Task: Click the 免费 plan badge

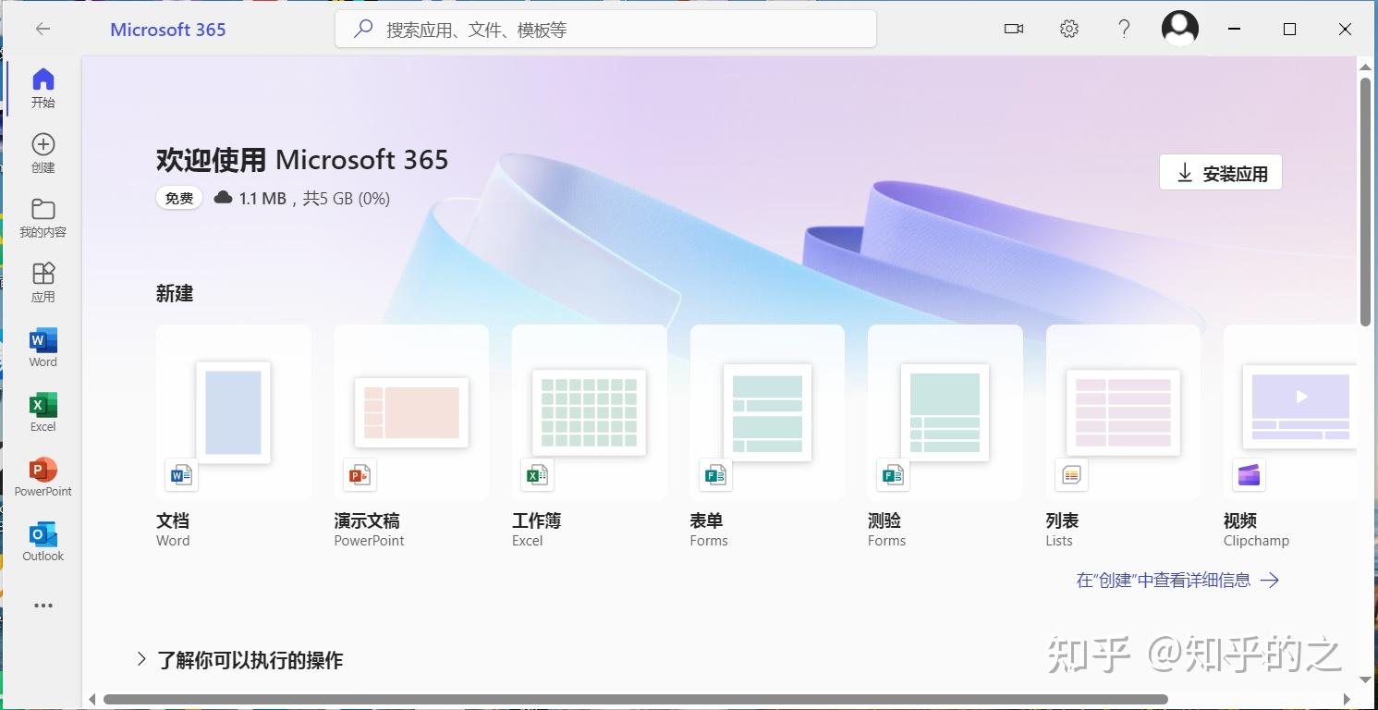Action: pyautogui.click(x=179, y=198)
